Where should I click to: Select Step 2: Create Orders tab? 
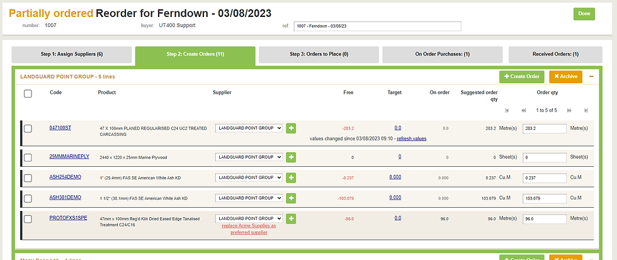pyautogui.click(x=195, y=55)
